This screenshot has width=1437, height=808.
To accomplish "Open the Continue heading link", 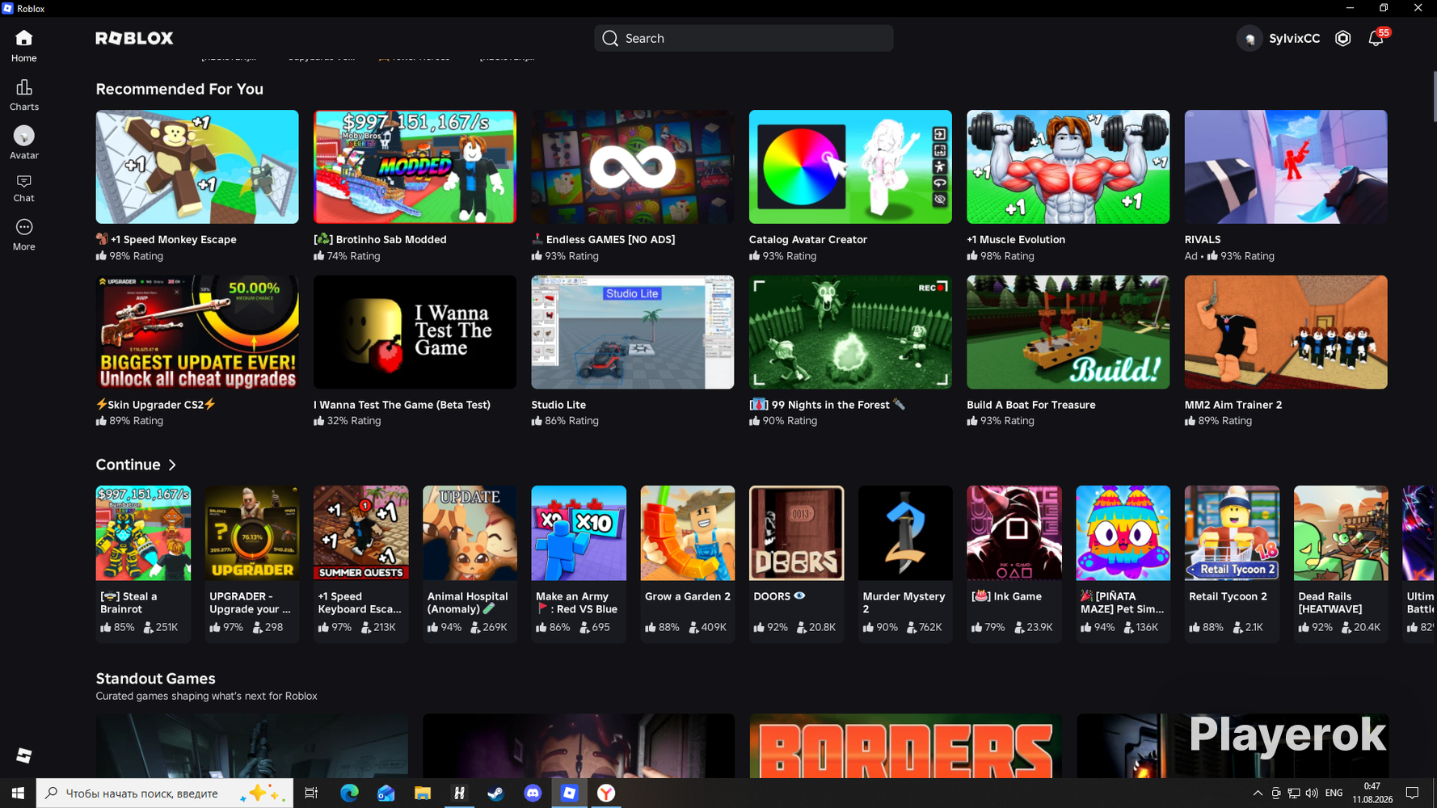I will pos(128,465).
